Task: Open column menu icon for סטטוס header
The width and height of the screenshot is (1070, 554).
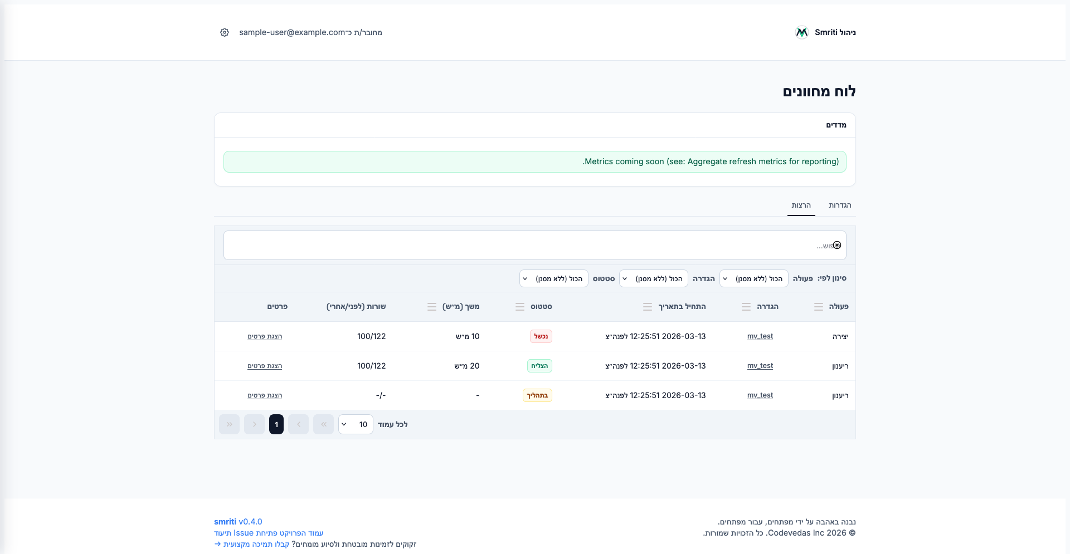Action: tap(520, 307)
